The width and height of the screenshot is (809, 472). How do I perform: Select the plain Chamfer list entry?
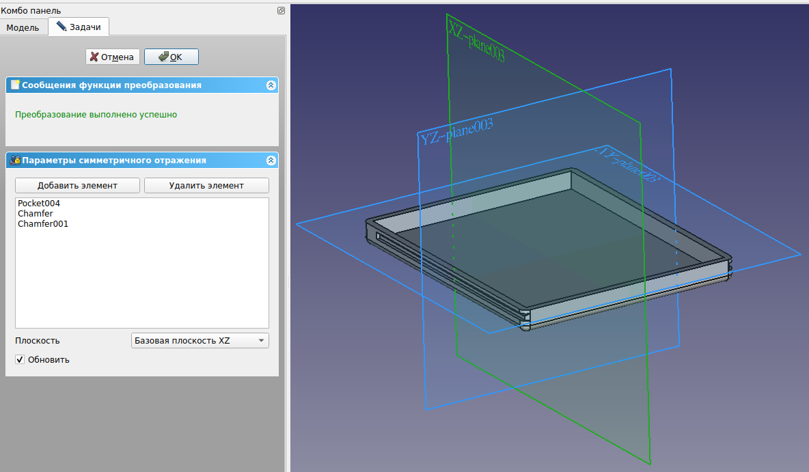click(35, 214)
